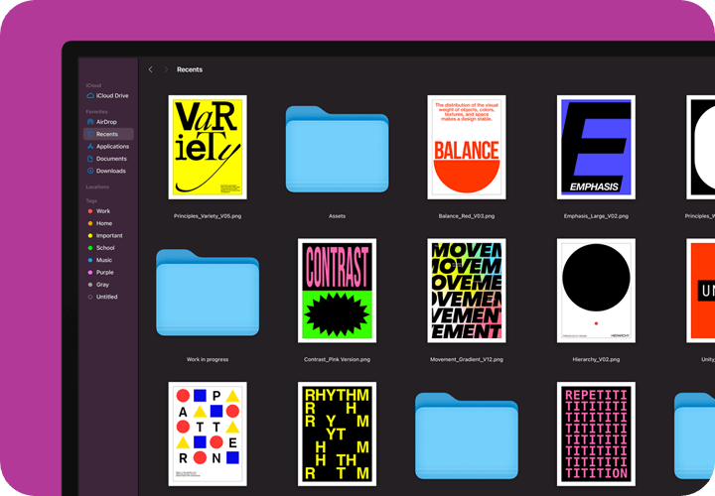The image size is (715, 496).
Task: Click the Assets folder name label
Action: [x=337, y=216]
